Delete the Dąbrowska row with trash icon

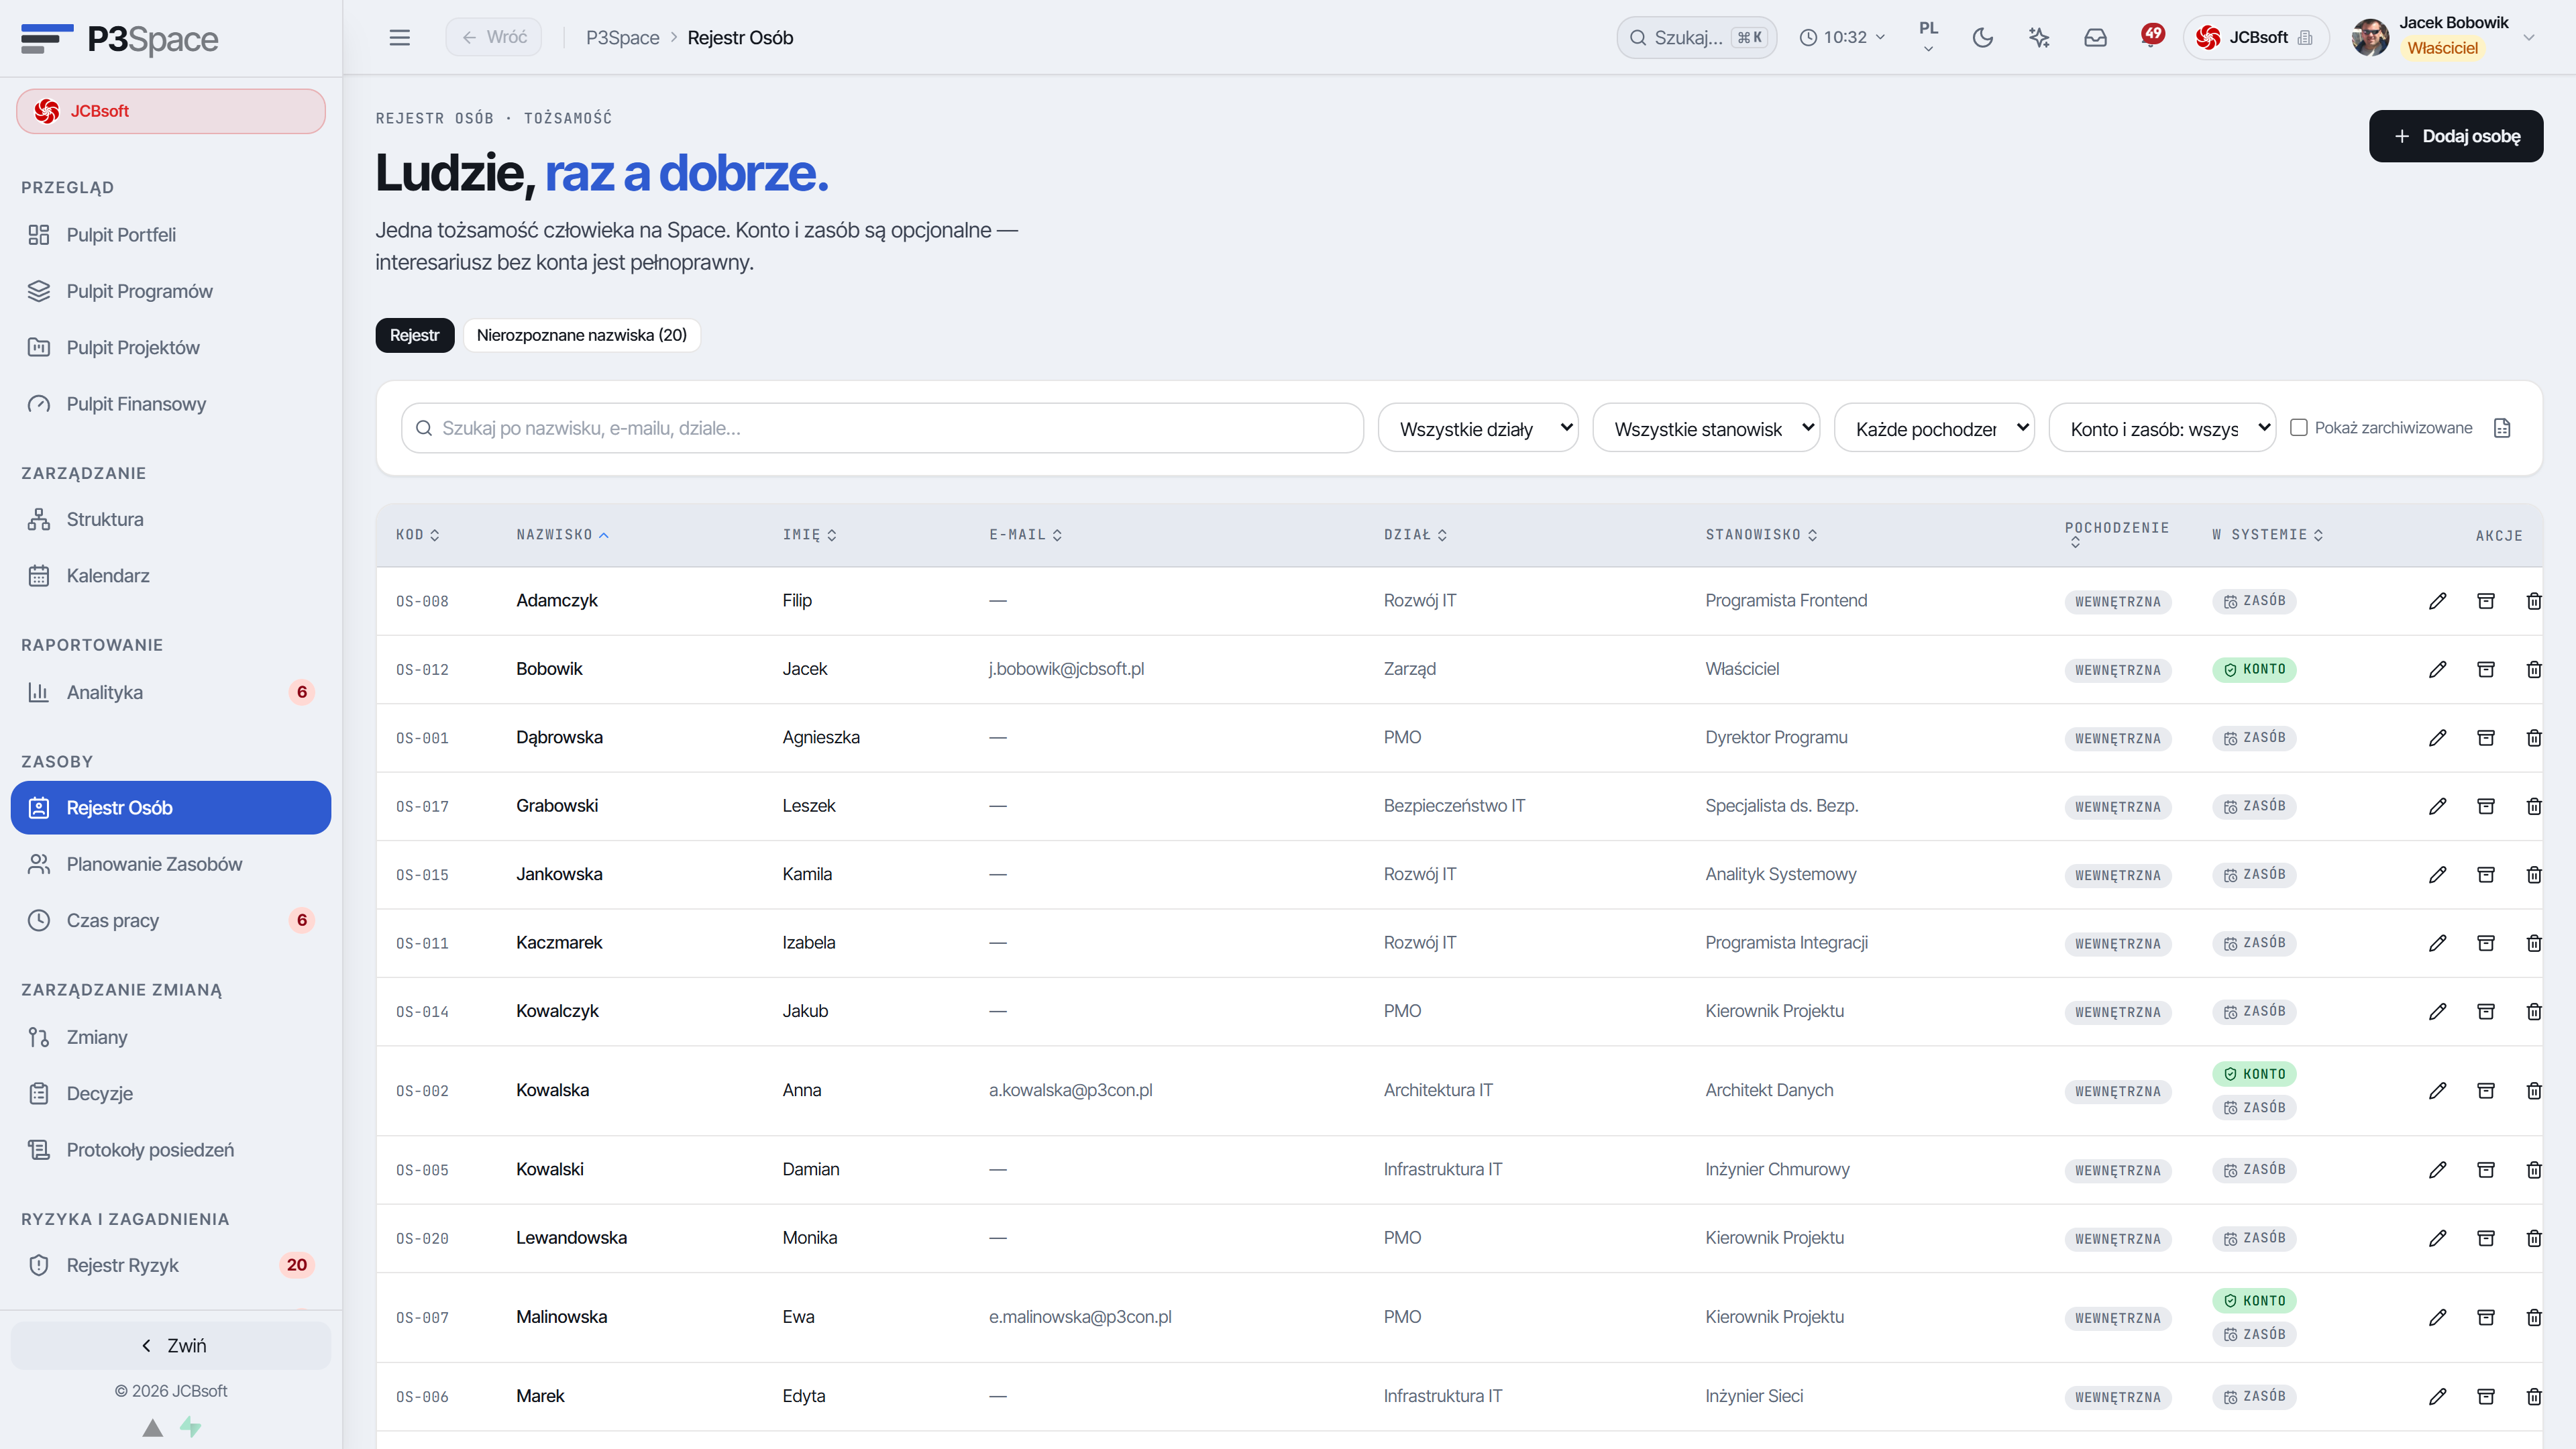pos(2533,738)
